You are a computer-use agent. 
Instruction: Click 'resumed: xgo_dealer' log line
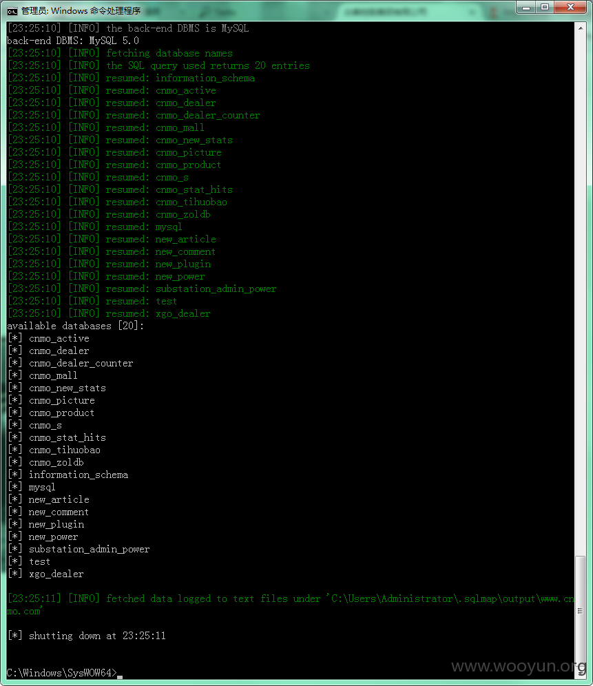[x=110, y=313]
